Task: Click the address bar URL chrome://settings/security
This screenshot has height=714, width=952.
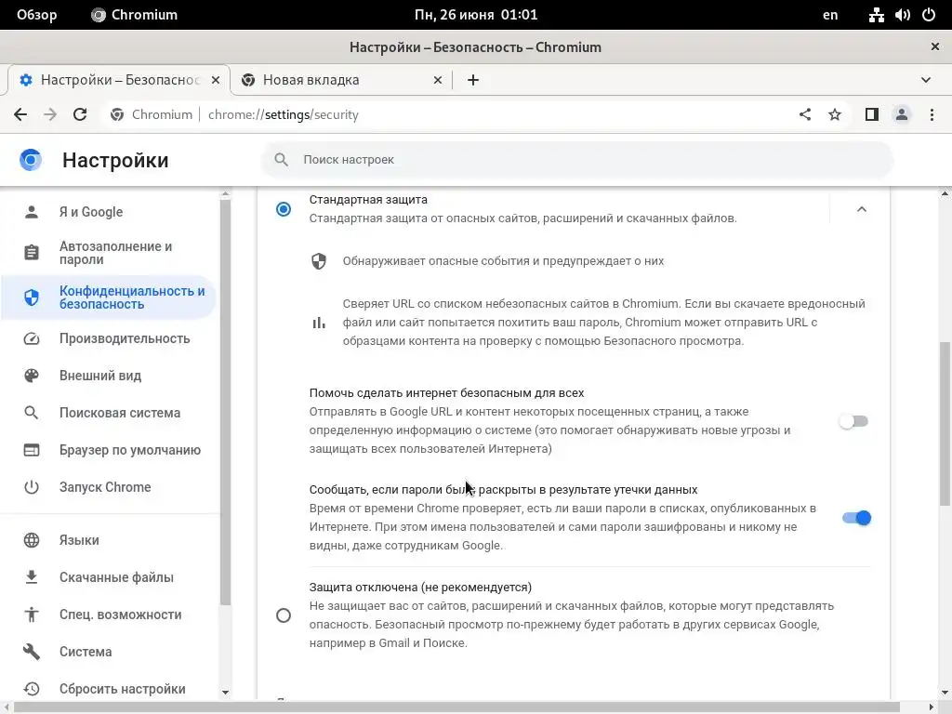Action: point(283,114)
